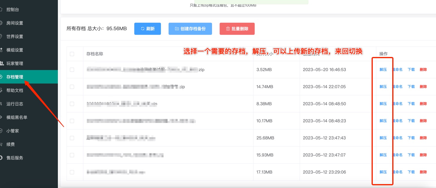Click the 世界设置 sidebar icon
Screen dimensions: 436x188
[x=1, y=37]
